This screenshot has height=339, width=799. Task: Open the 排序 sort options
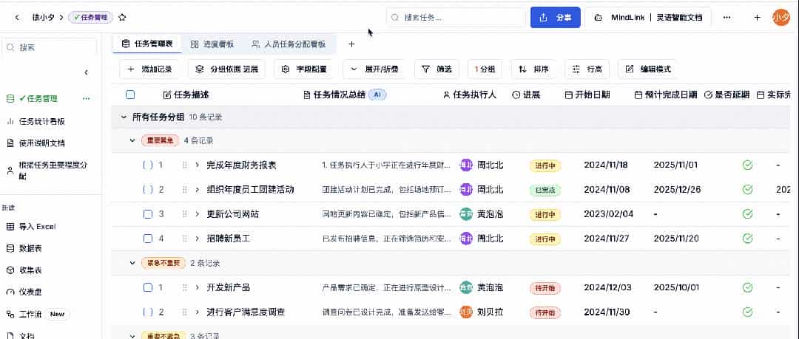click(533, 69)
